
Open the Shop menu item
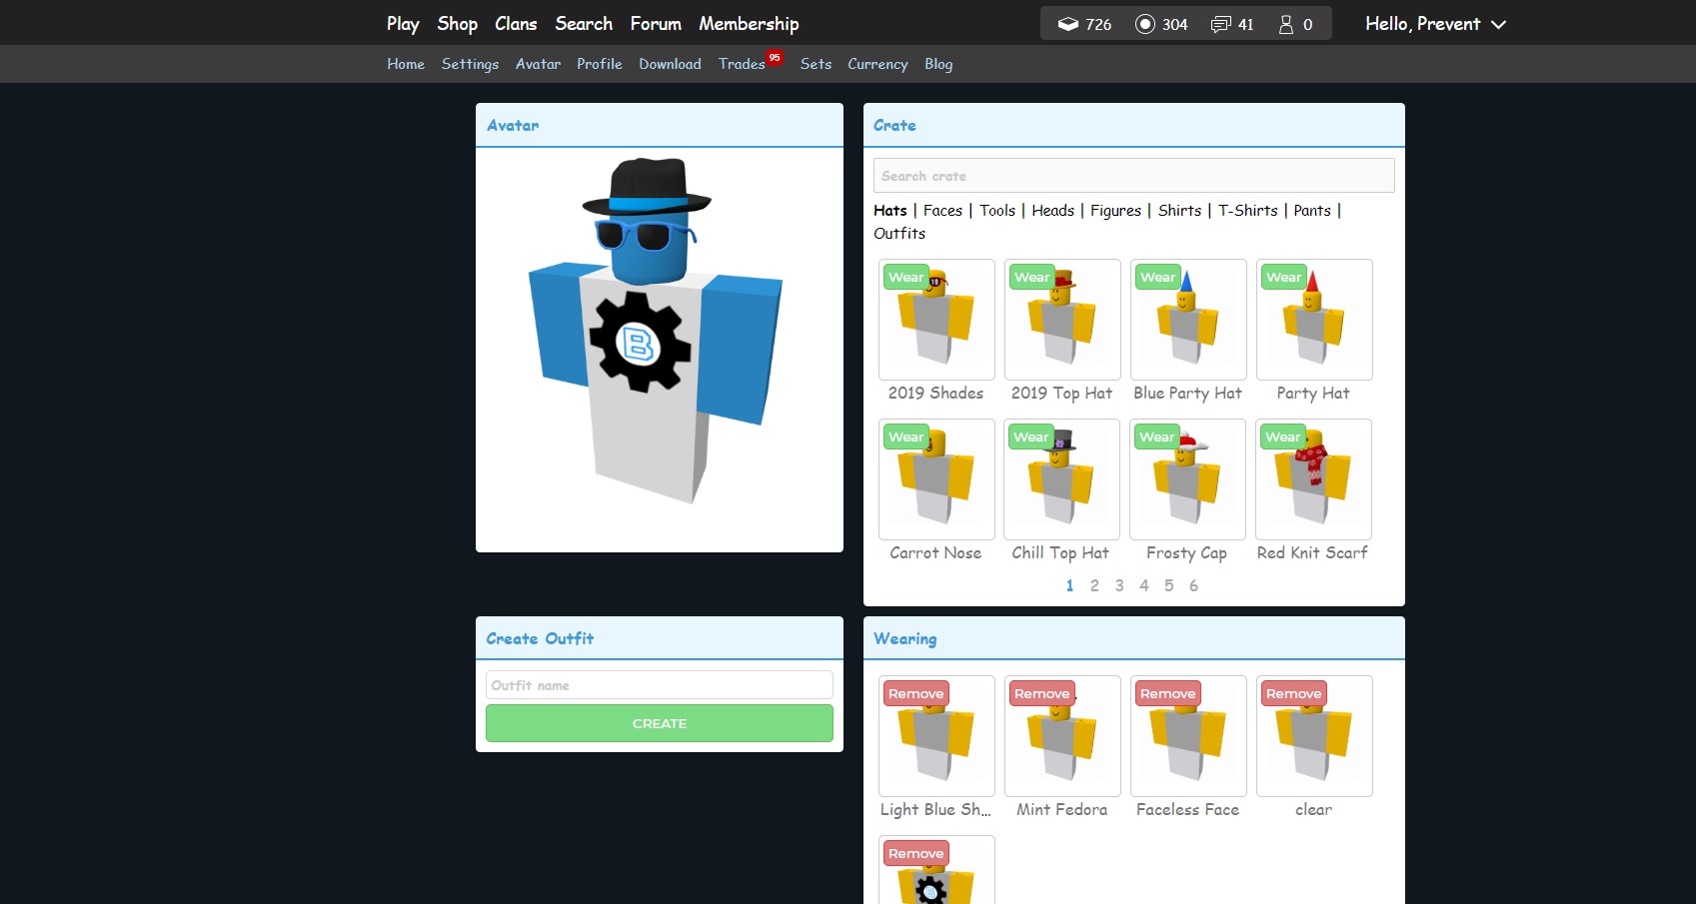tap(457, 24)
